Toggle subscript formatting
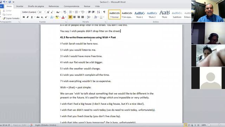 [42, 17]
